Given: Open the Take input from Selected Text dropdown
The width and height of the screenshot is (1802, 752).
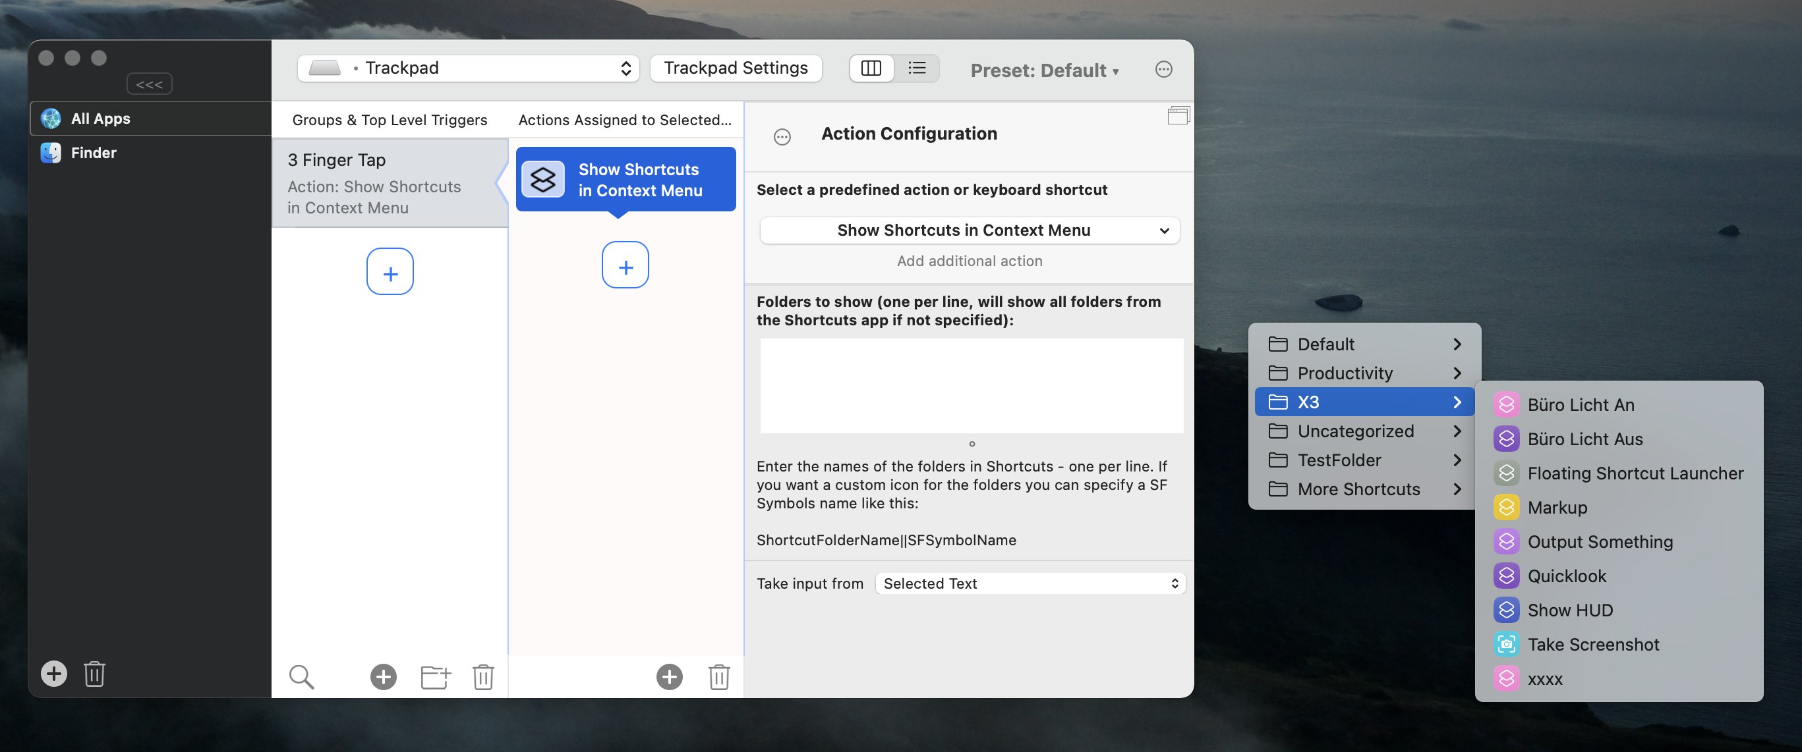Looking at the screenshot, I should pyautogui.click(x=1030, y=583).
